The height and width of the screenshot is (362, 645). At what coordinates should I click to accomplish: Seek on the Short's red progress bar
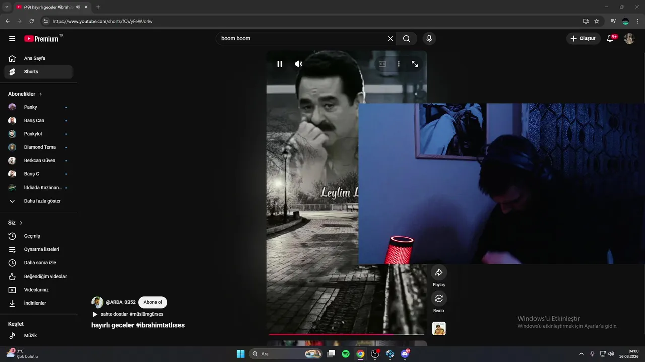pos(346,334)
